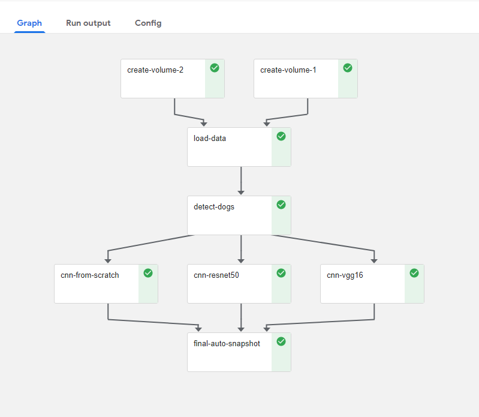Select the cnn-resnet50 step label
The width and height of the screenshot is (479, 417).
click(216, 275)
